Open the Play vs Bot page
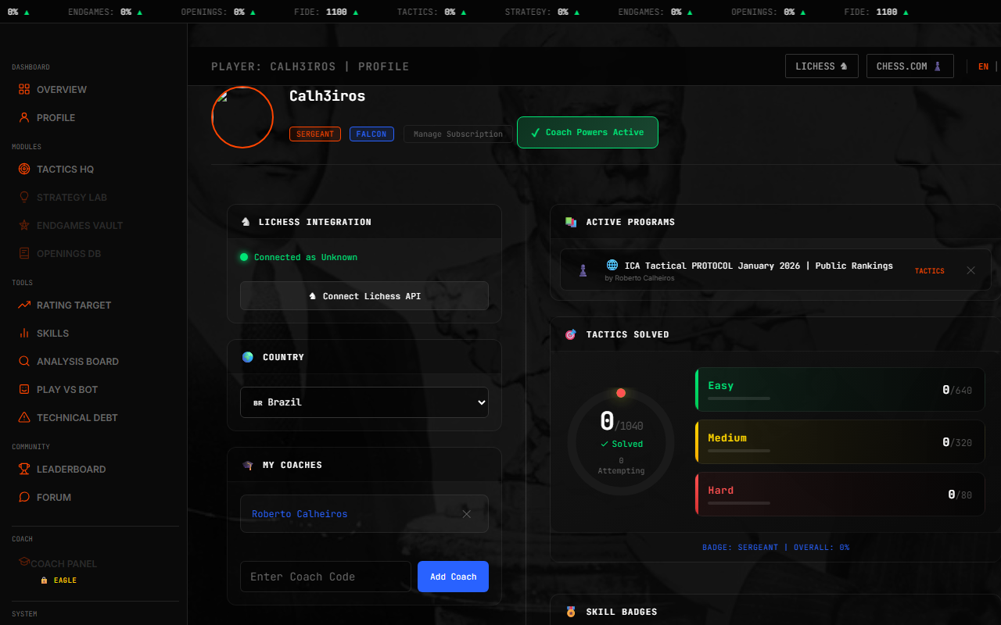 point(66,389)
